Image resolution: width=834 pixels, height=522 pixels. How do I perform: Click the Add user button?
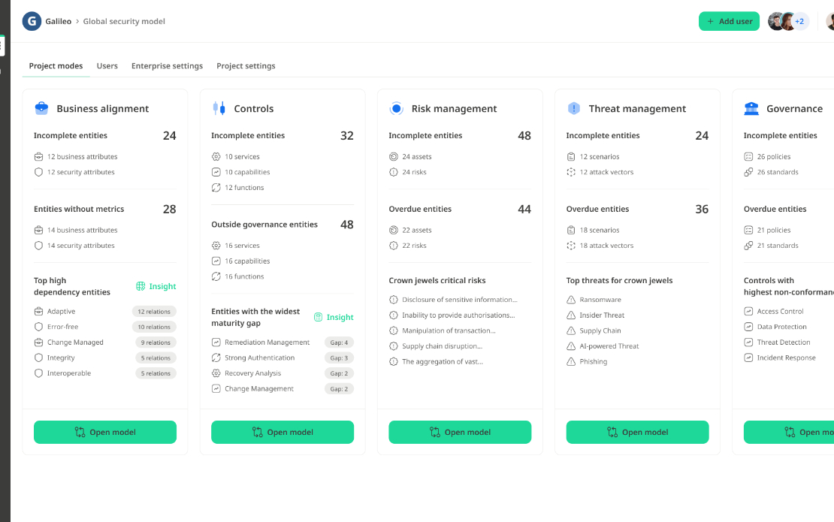click(x=729, y=21)
